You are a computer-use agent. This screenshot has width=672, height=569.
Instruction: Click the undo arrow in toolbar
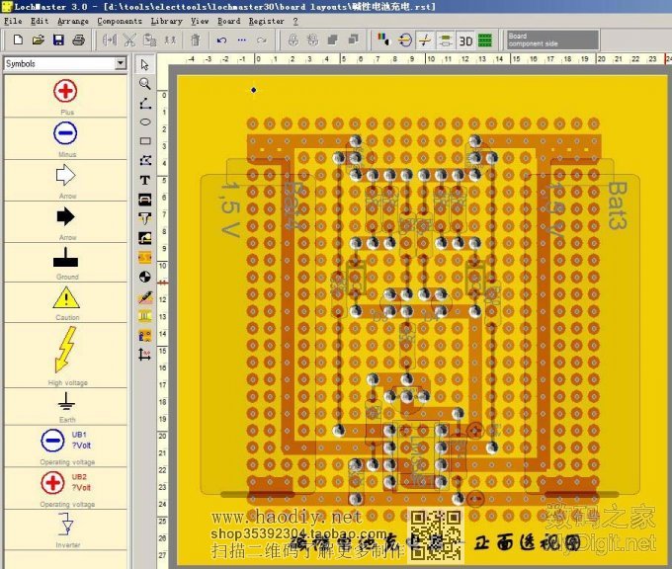click(221, 41)
